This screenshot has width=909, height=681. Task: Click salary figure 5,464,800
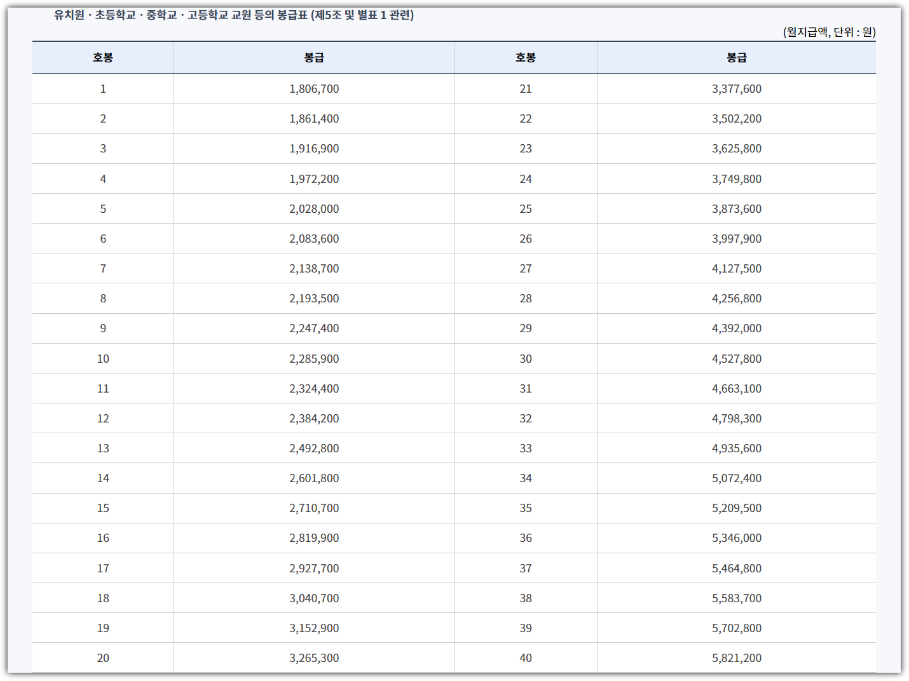point(737,569)
